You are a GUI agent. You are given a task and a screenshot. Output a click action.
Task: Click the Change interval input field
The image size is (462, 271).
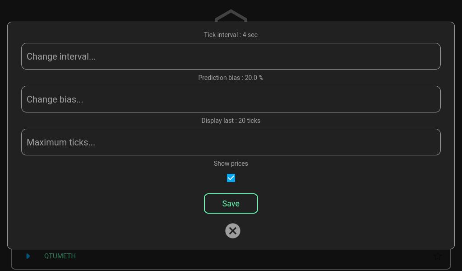(x=231, y=56)
